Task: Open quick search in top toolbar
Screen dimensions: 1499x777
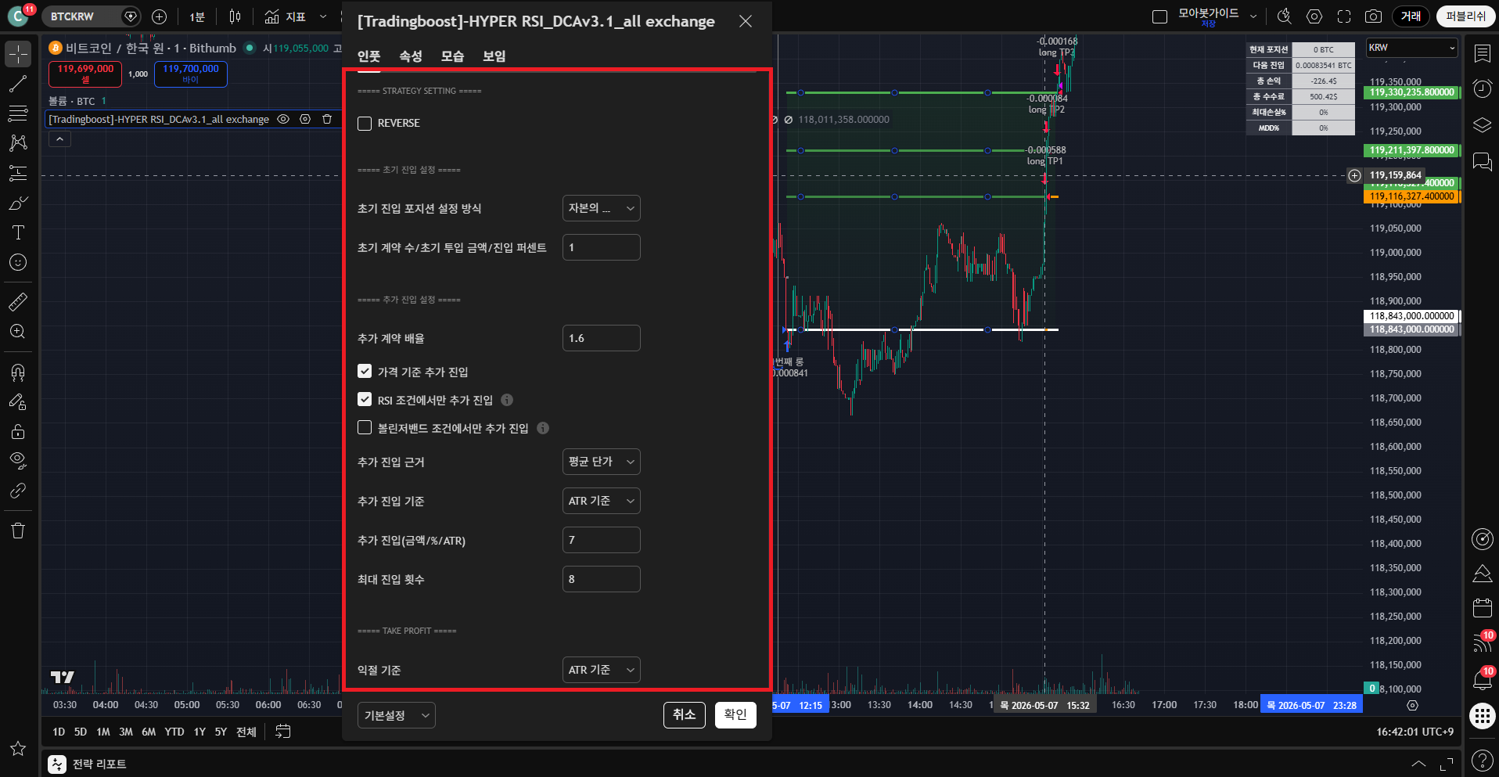Action: pos(1285,16)
